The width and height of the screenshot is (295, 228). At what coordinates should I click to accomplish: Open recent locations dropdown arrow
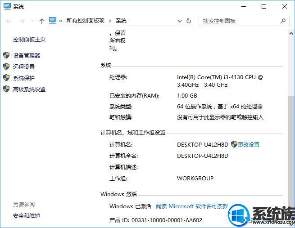pyautogui.click(x=32, y=21)
